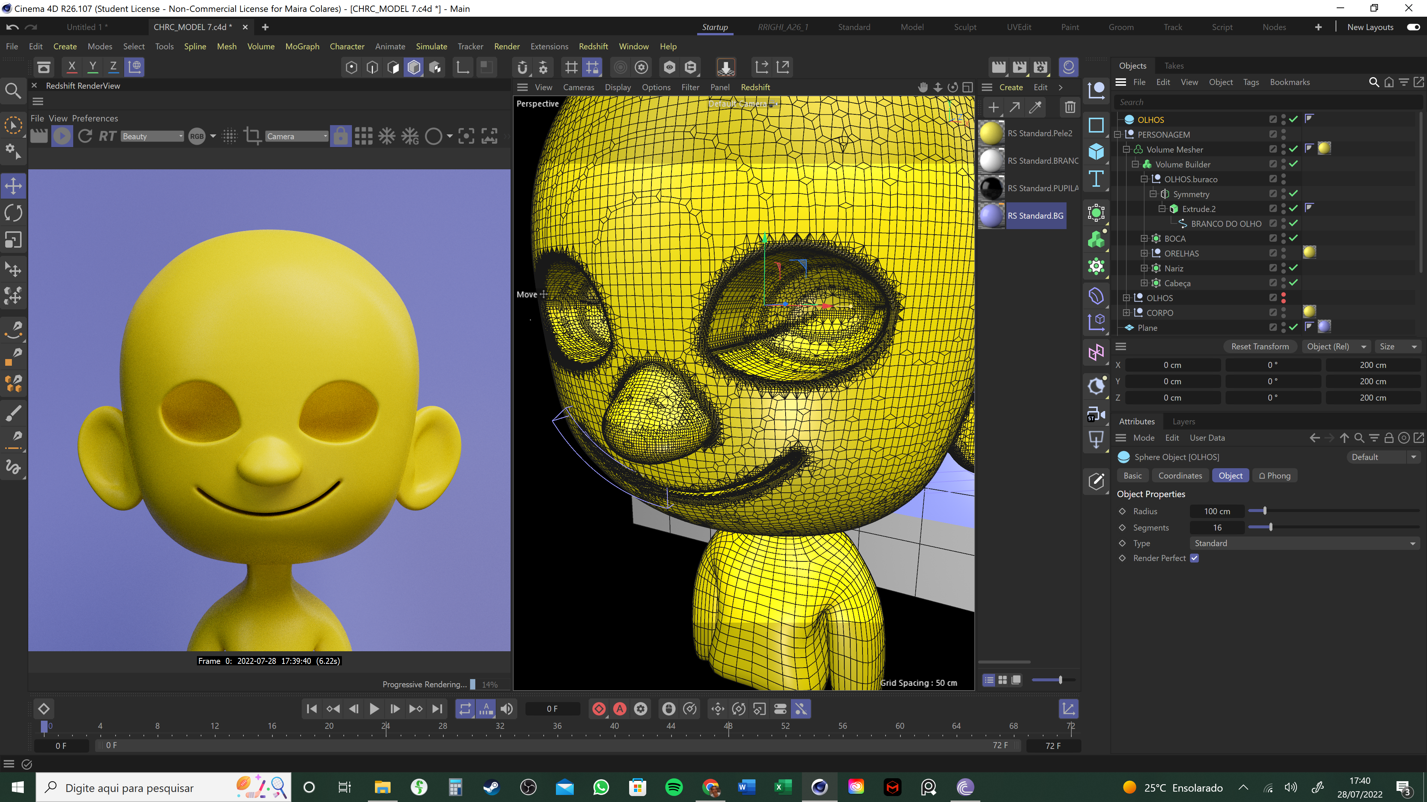The height and width of the screenshot is (802, 1427).
Task: Open the MoGraph menu
Action: [x=302, y=46]
